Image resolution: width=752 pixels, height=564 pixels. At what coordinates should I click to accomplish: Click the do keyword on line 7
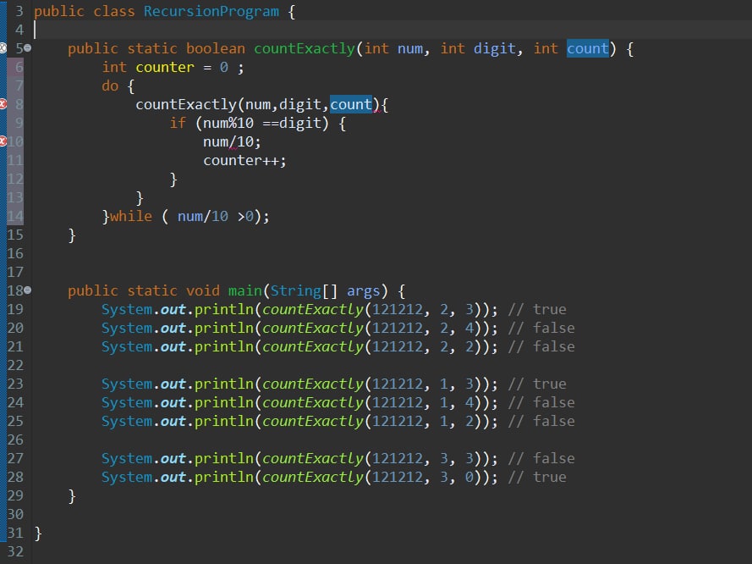(110, 86)
